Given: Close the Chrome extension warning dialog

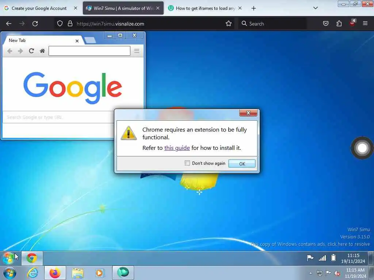Looking at the screenshot, I should click(248, 113).
